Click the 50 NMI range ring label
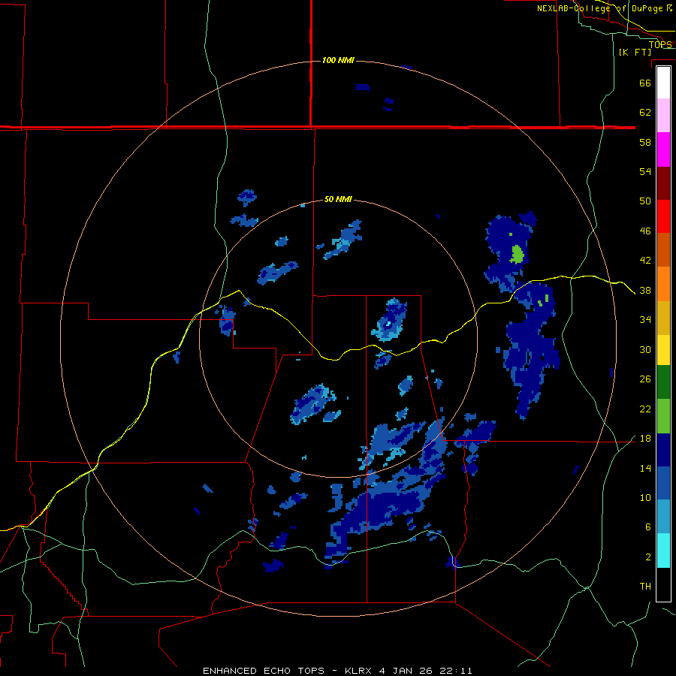676x676 pixels. 338,199
